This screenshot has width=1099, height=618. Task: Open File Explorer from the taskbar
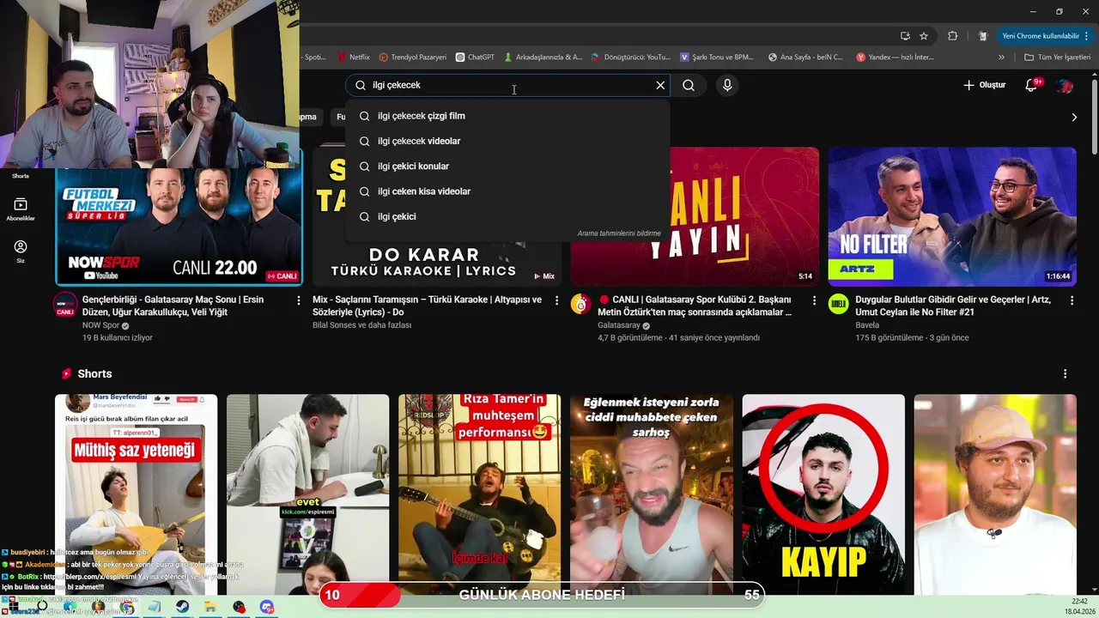coord(210,607)
